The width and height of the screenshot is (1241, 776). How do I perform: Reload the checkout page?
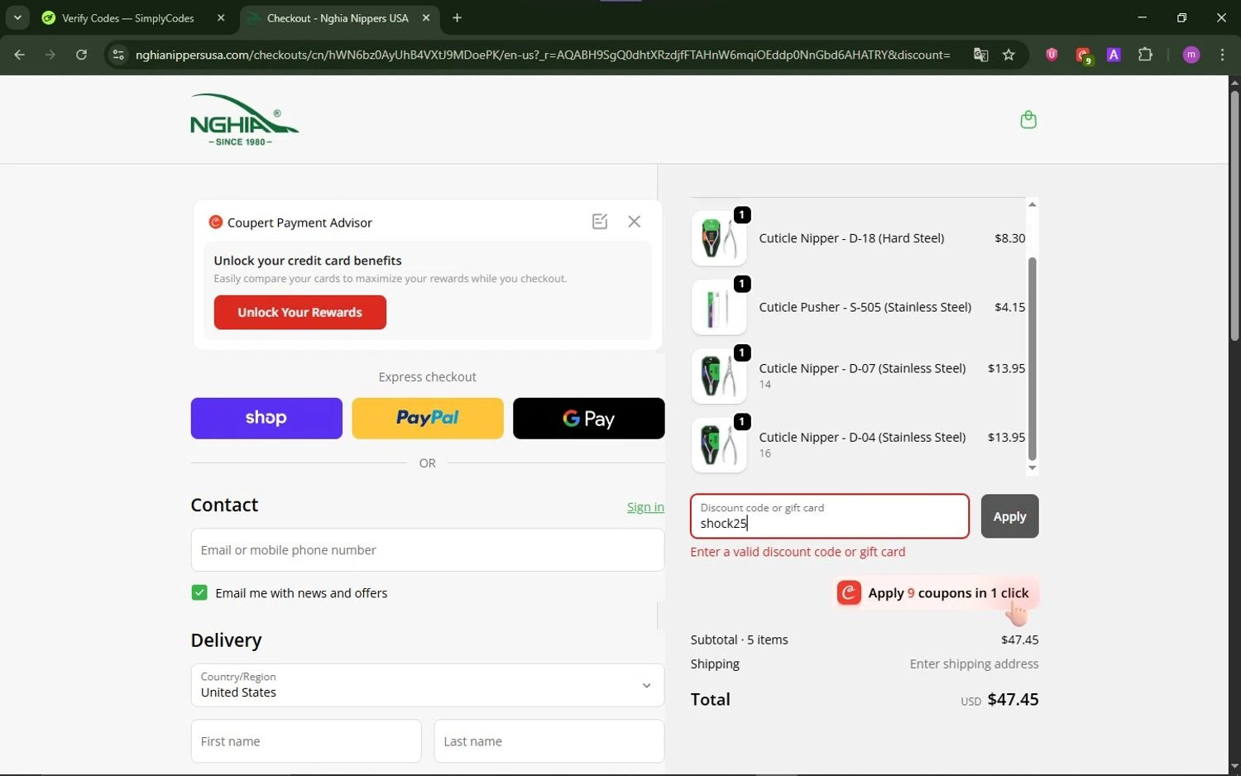tap(81, 55)
